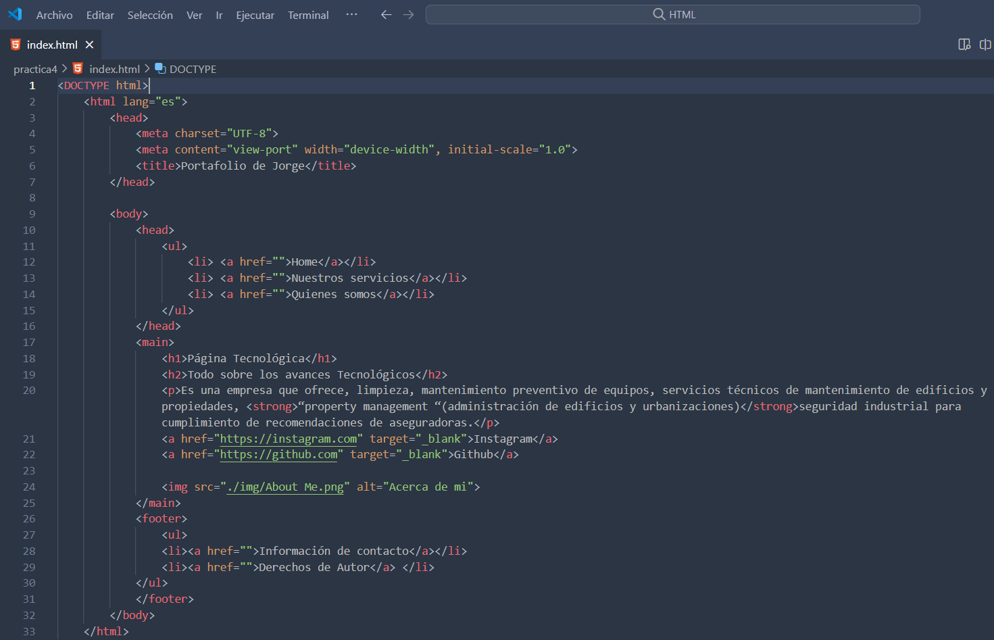Click the HTML command center search box
Viewport: 994px width, 640px height.
pyautogui.click(x=672, y=14)
